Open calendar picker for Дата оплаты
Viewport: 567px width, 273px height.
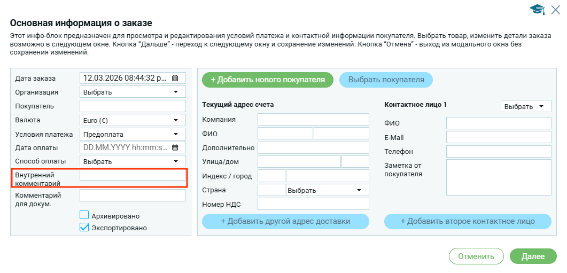pos(175,147)
